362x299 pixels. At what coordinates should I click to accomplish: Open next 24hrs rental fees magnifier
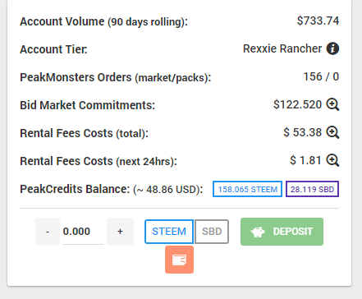tap(332, 160)
